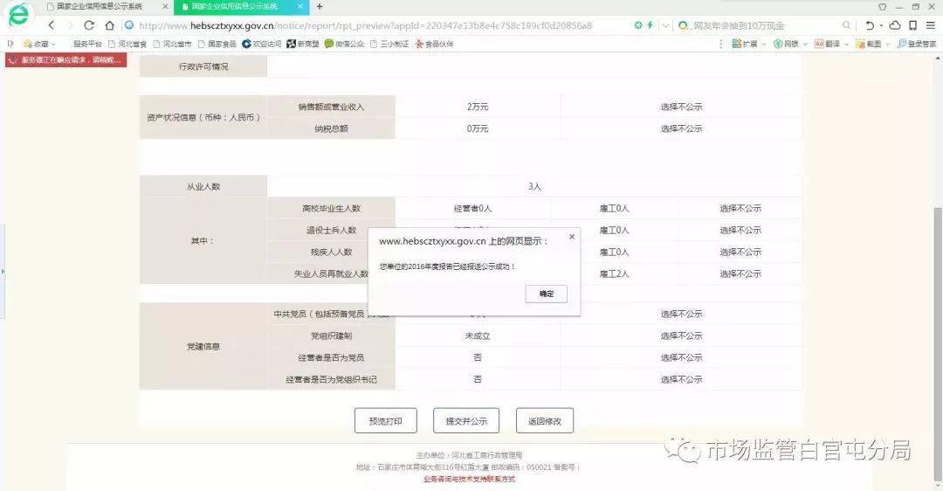Click the browser back arrow

(52, 25)
